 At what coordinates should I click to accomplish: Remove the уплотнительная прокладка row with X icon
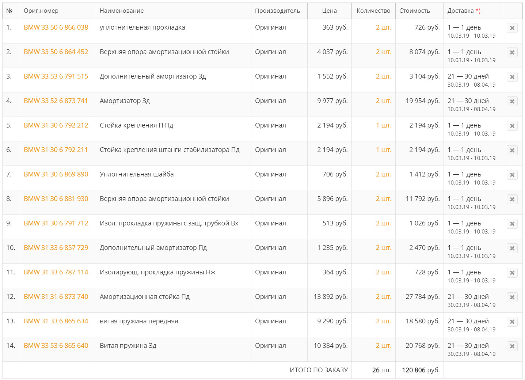[x=512, y=28]
